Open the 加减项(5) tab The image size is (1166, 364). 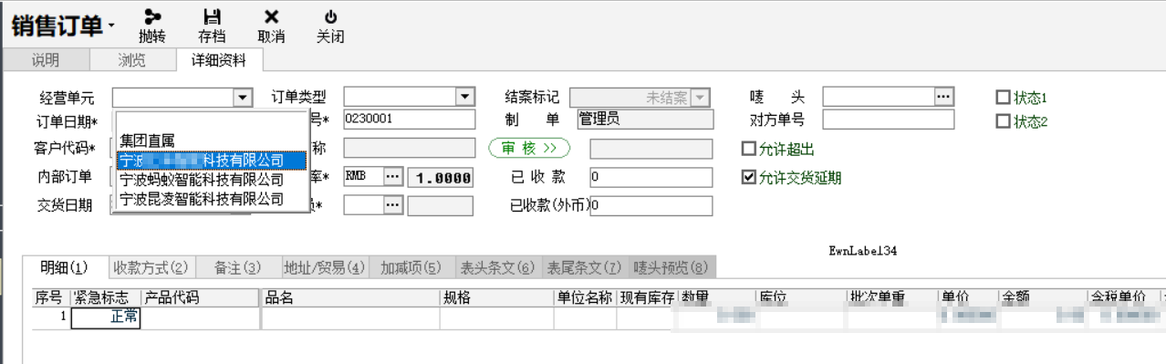pyautogui.click(x=411, y=268)
